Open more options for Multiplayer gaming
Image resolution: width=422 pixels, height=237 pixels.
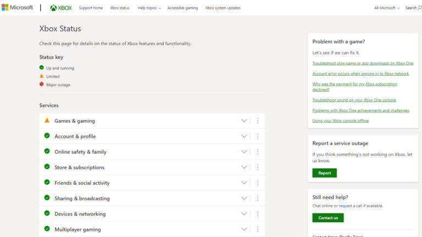coord(258,229)
